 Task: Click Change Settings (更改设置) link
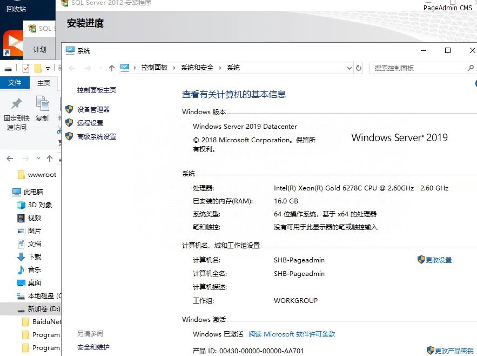coord(438,260)
